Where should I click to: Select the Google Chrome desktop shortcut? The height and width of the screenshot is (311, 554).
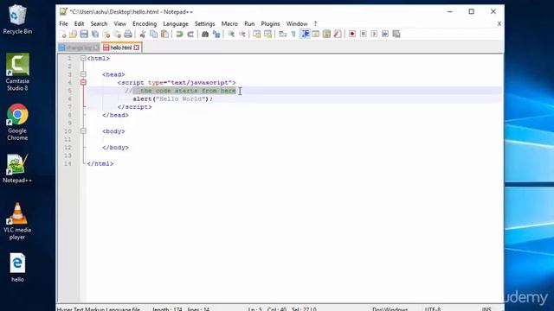click(x=17, y=122)
